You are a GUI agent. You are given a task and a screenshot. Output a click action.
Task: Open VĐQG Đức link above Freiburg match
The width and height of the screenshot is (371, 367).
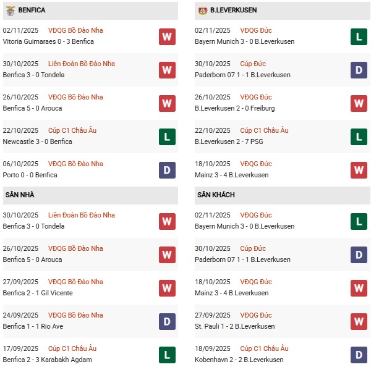click(x=255, y=97)
